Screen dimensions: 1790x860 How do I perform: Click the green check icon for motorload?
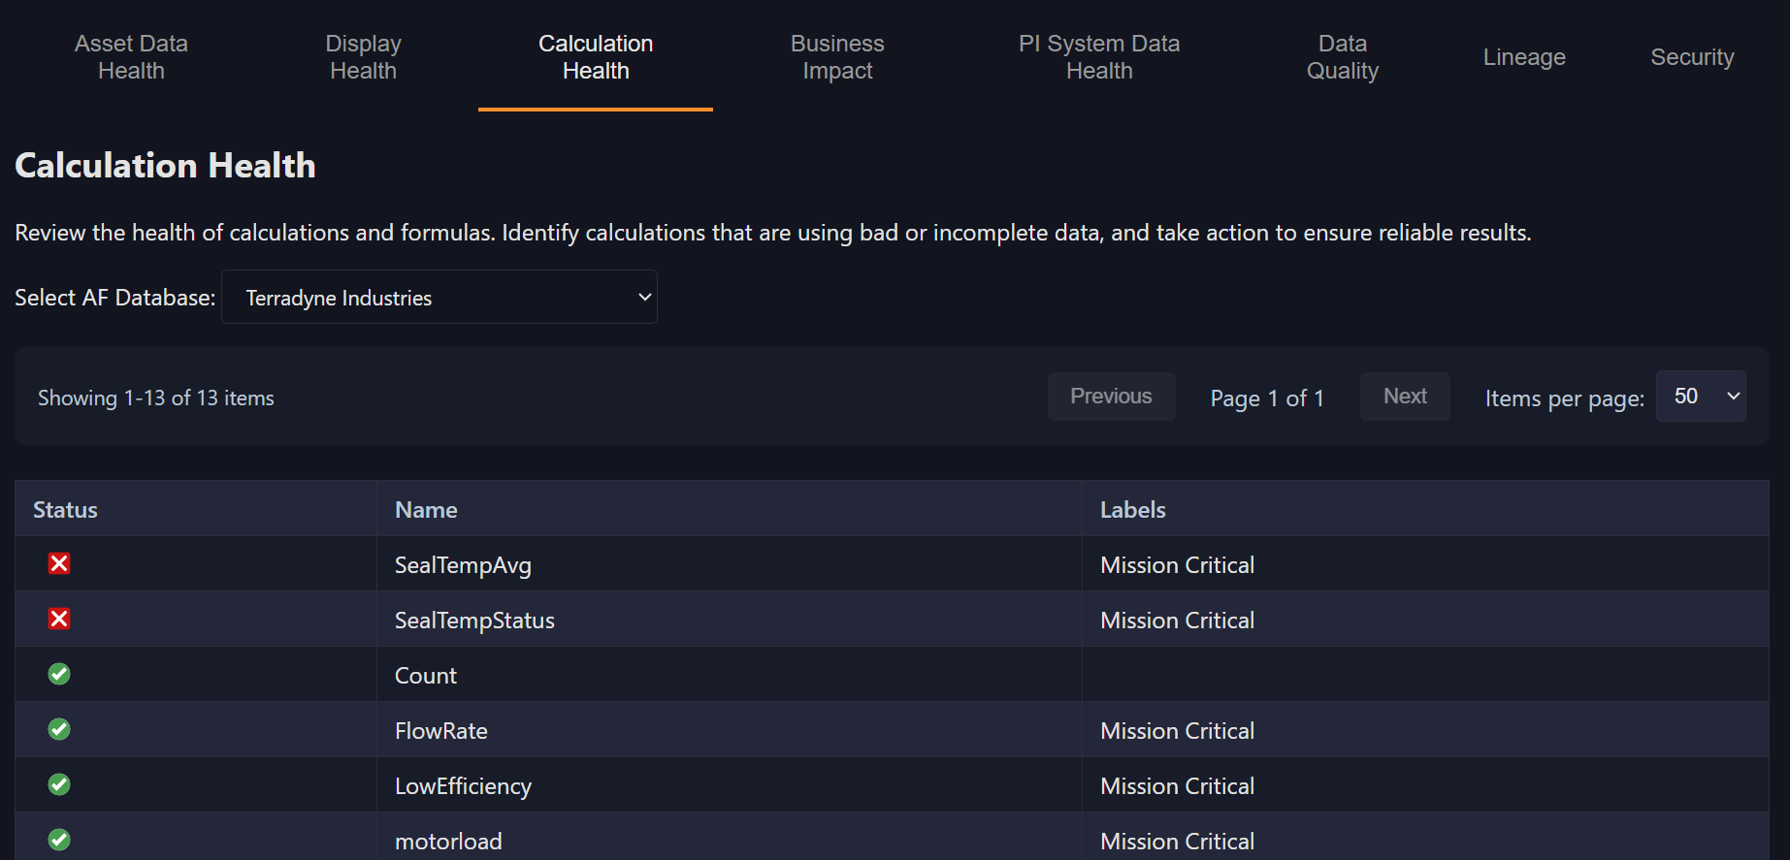point(59,840)
